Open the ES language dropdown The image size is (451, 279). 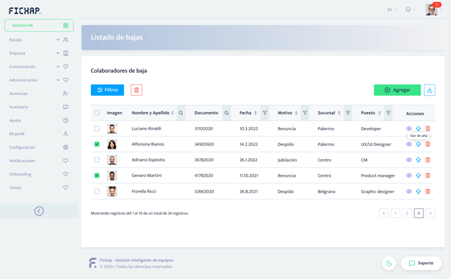coord(392,9)
